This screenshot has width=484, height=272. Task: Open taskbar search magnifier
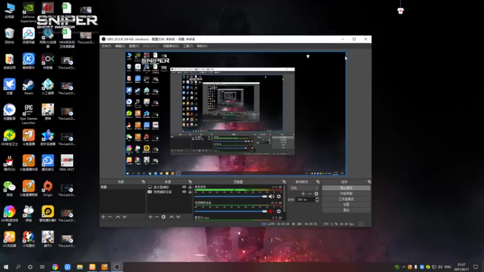click(18, 267)
